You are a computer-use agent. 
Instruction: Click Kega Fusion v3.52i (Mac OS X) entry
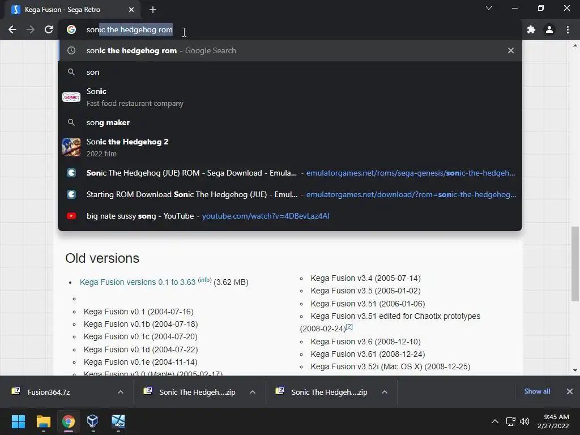pos(391,366)
